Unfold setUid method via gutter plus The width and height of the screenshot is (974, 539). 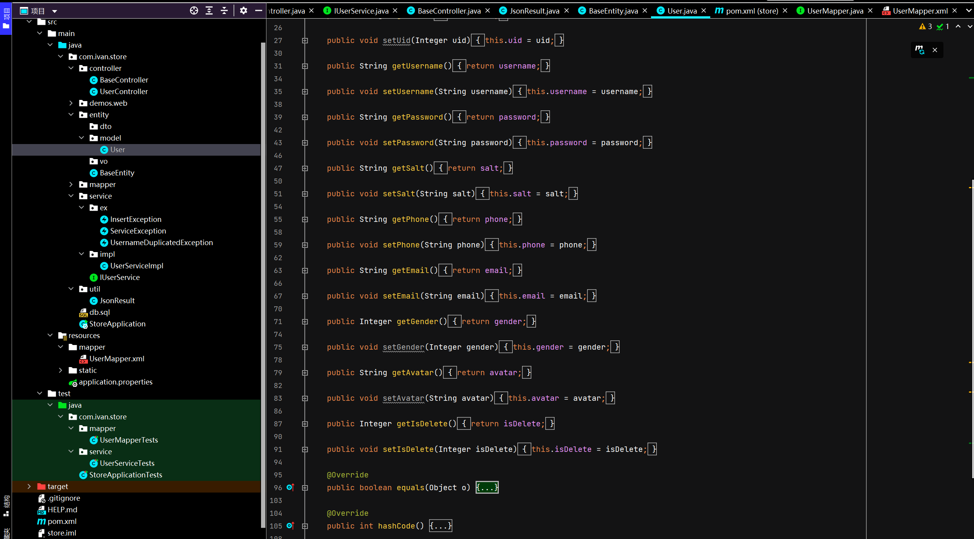click(305, 41)
